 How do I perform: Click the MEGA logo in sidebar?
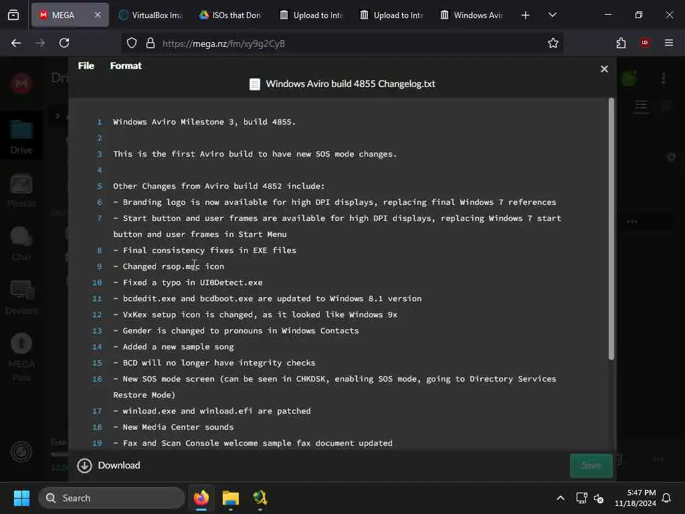click(x=21, y=84)
